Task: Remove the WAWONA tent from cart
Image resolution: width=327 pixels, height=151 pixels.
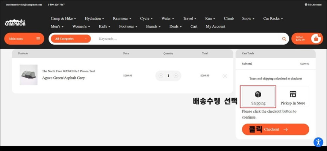Action: point(225,76)
